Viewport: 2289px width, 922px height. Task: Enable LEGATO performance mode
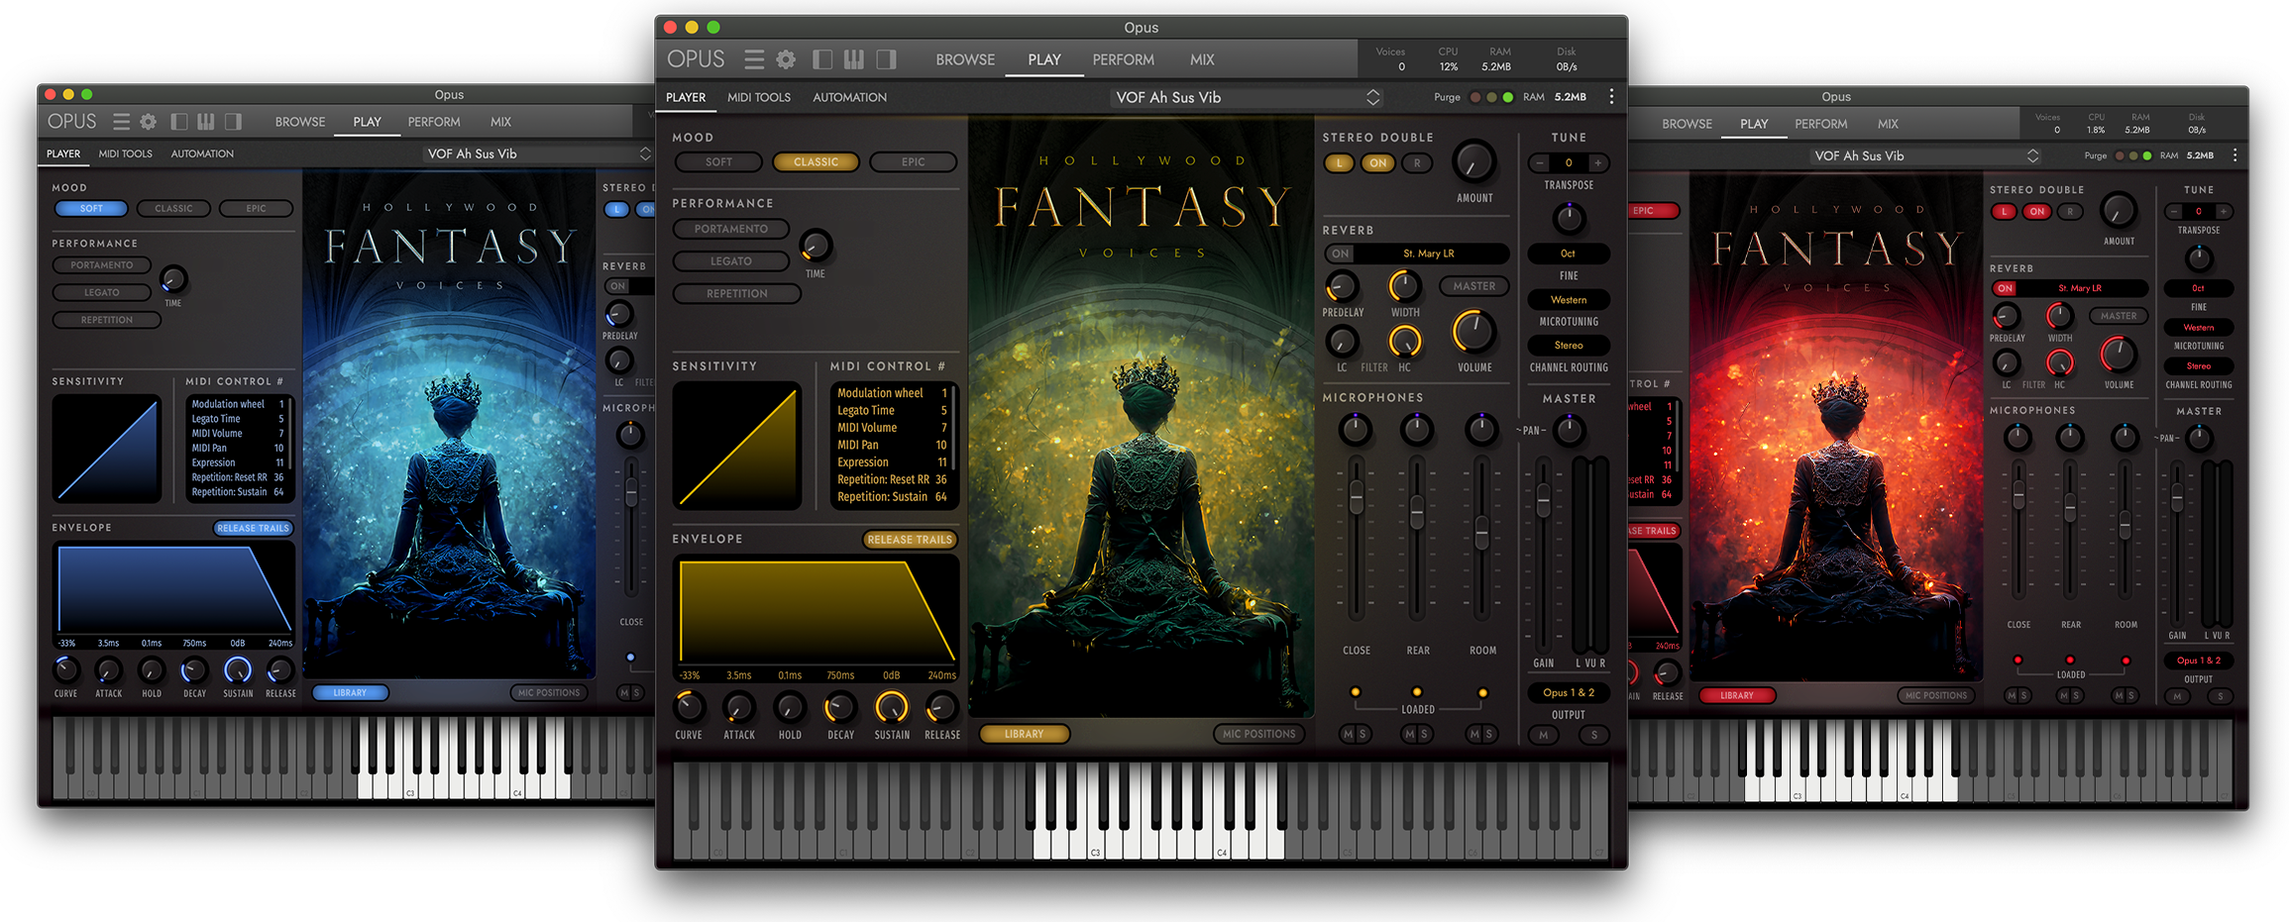pyautogui.click(x=730, y=260)
